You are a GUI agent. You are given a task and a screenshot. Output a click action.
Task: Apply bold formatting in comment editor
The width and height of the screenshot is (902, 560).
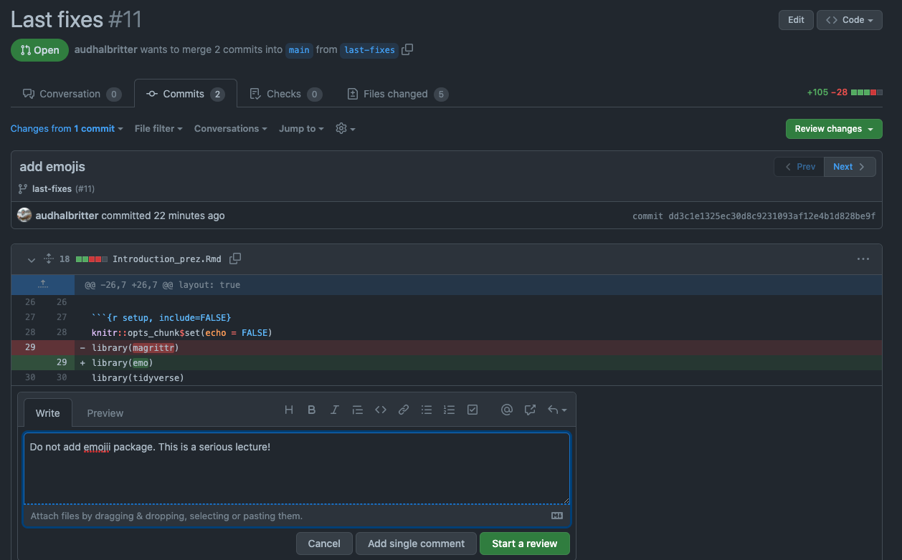point(312,410)
